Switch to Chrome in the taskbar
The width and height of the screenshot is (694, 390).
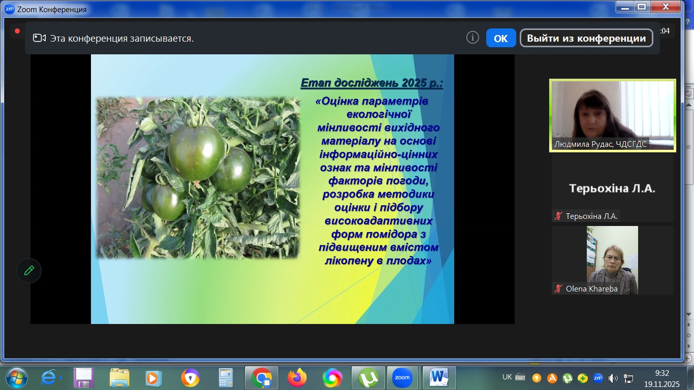261,378
